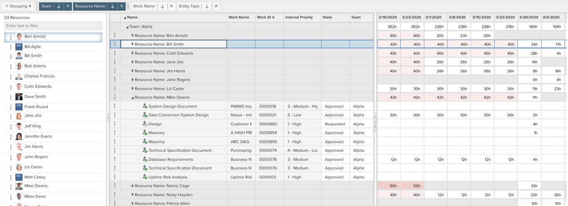The height and width of the screenshot is (206, 568).
Task: Select Bill Smith 17h cell for 4/5/2020
Action: pyautogui.click(x=553, y=44)
